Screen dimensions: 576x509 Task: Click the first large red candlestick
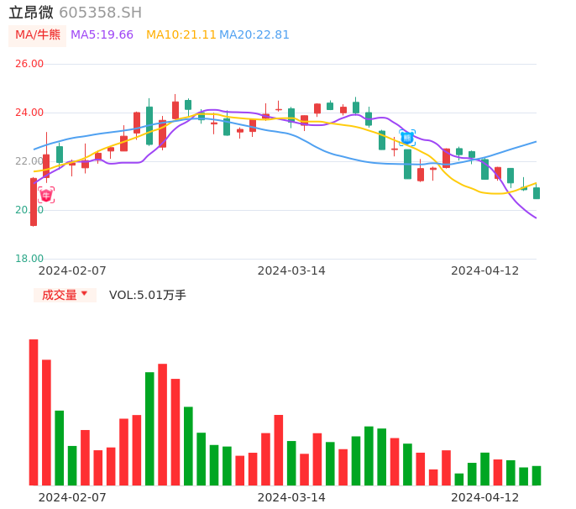34,202
